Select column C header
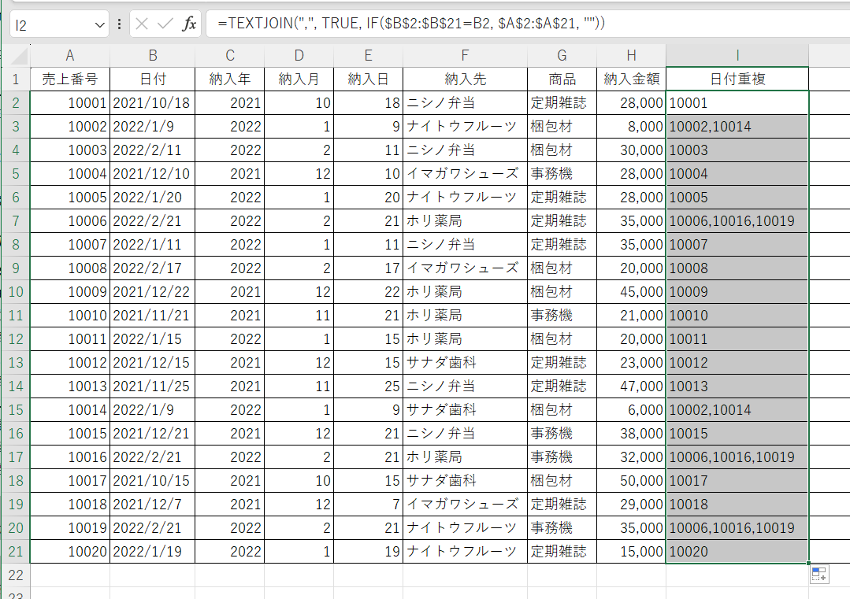This screenshot has height=599, width=850. click(230, 55)
